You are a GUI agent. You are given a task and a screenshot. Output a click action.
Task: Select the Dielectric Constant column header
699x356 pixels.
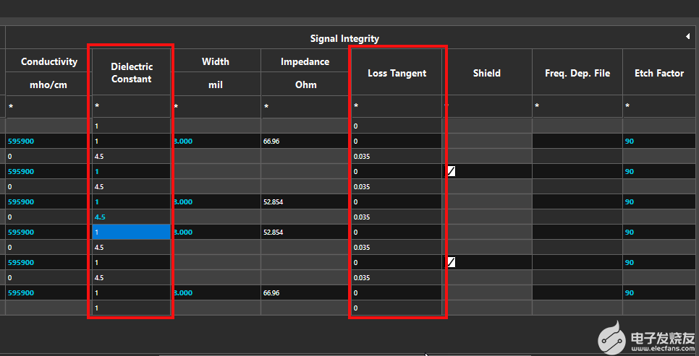(x=131, y=72)
